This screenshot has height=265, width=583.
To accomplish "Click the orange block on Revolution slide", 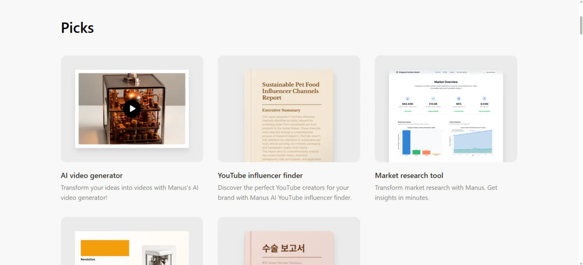I will pyautogui.click(x=105, y=248).
